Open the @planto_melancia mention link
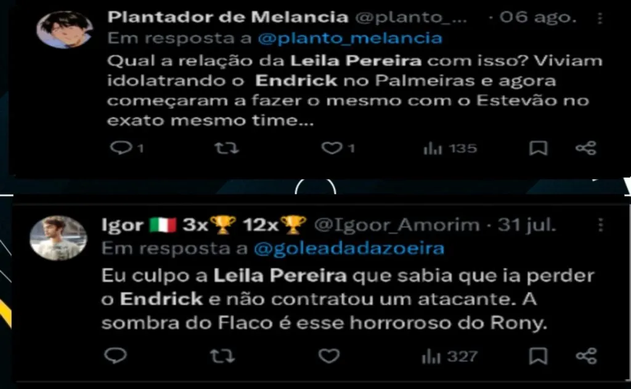 [350, 39]
